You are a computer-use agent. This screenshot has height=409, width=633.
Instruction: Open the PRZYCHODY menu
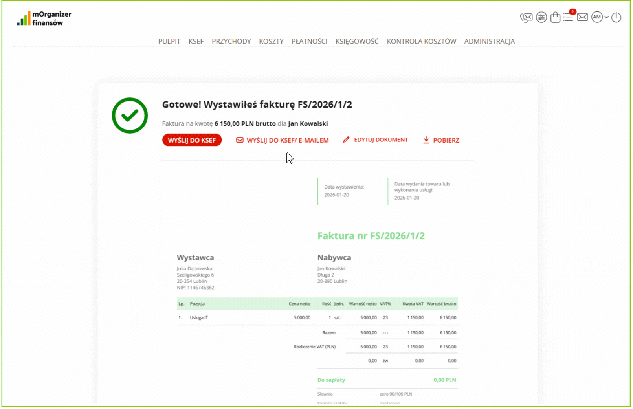pyautogui.click(x=231, y=41)
